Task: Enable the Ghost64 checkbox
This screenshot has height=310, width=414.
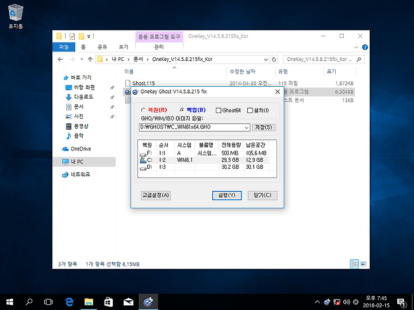Action: [x=218, y=110]
